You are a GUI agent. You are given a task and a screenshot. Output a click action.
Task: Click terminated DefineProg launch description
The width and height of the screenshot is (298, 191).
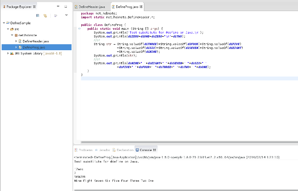177,157
